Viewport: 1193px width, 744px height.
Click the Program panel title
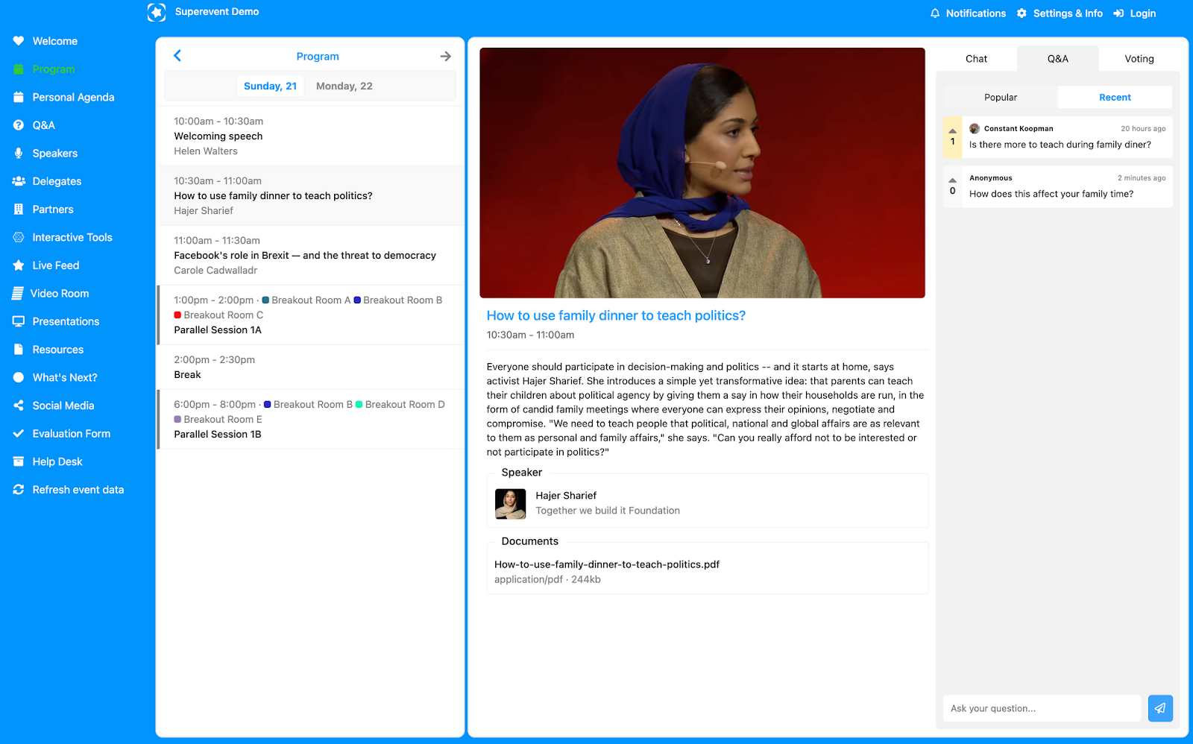coord(318,57)
